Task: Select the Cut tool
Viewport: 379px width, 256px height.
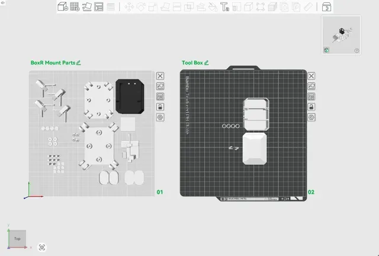Action: click(177, 7)
